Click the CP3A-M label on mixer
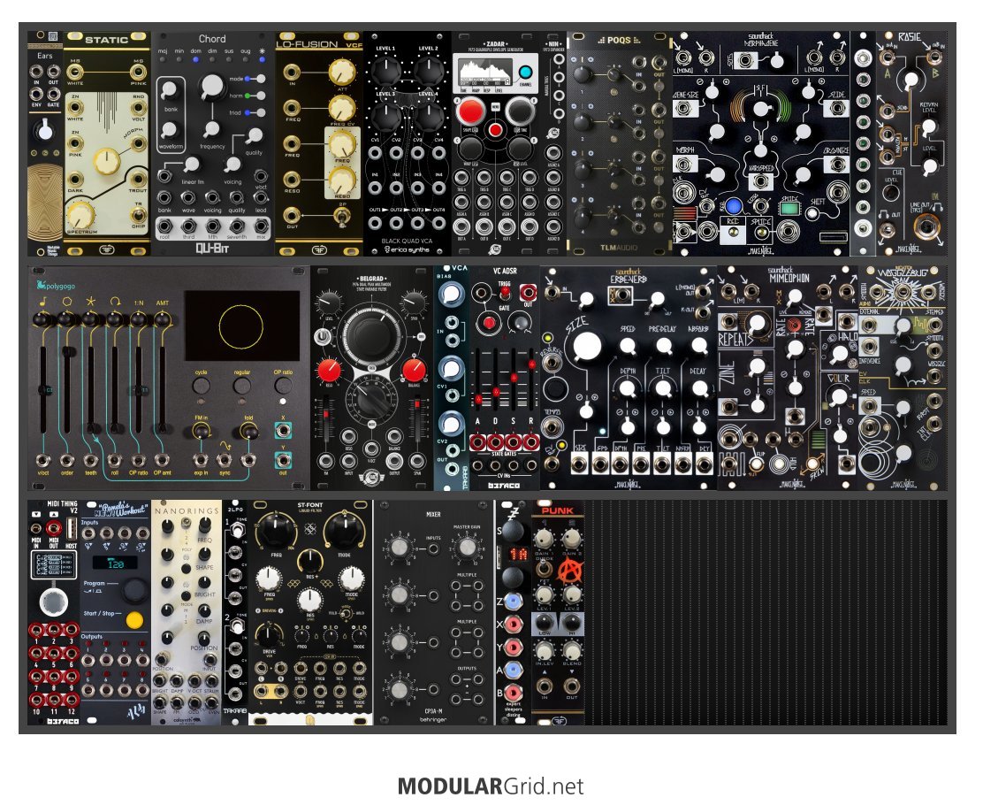This screenshot has height=805, width=983. 432,712
